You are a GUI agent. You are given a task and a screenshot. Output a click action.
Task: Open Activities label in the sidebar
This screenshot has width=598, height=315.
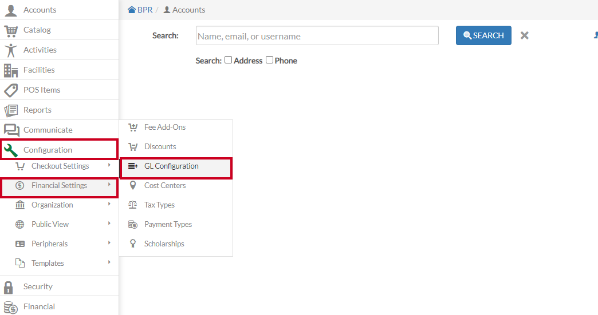pos(40,50)
